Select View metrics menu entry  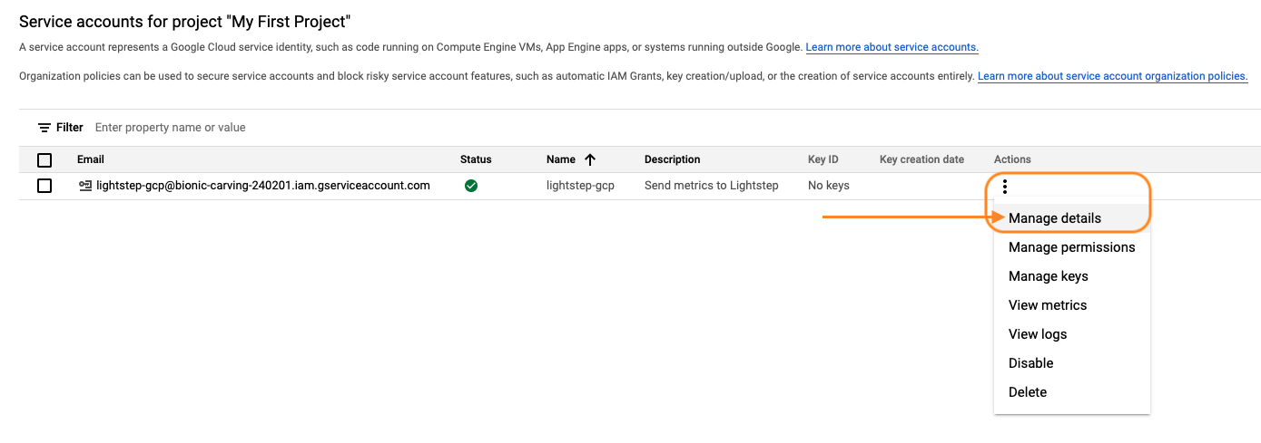(x=1047, y=305)
